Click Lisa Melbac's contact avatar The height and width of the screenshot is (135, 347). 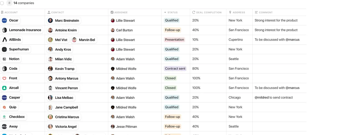50,98
